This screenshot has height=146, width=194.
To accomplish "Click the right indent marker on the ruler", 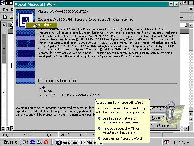I will coord(186,26).
